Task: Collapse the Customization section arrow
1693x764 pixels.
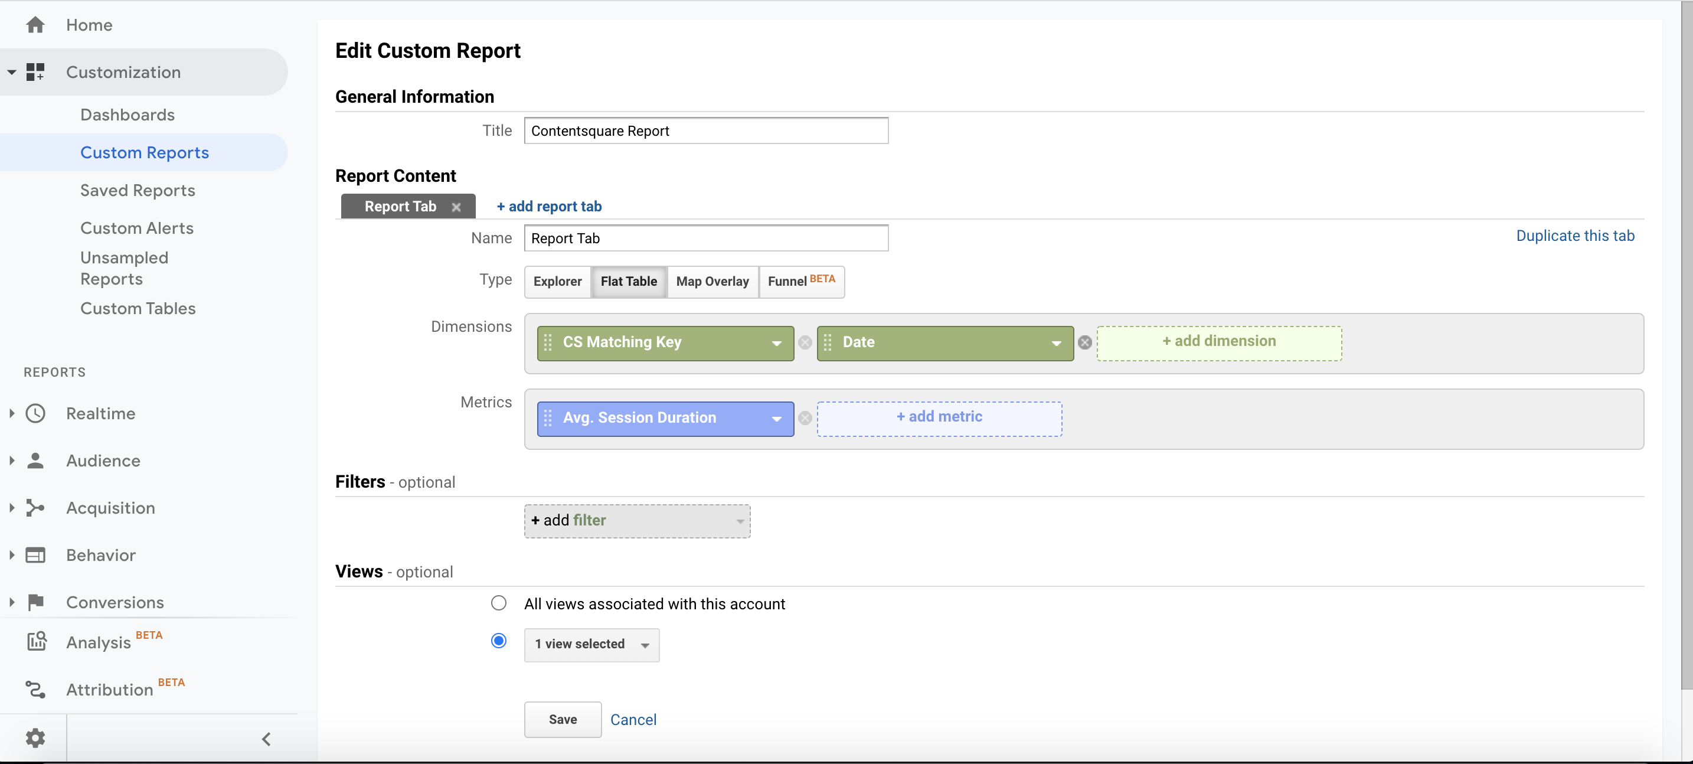Action: [12, 72]
